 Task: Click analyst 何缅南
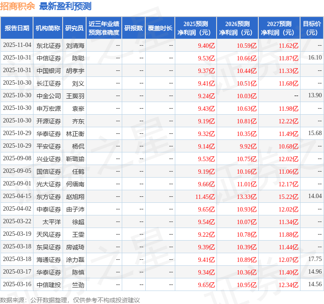pos(75,184)
